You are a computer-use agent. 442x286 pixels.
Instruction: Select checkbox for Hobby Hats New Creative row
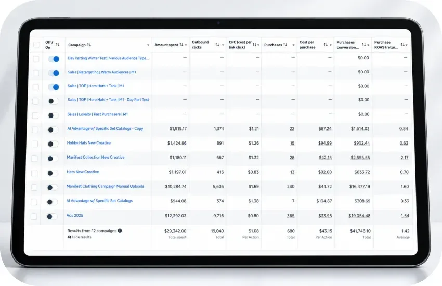pyautogui.click(x=35, y=144)
